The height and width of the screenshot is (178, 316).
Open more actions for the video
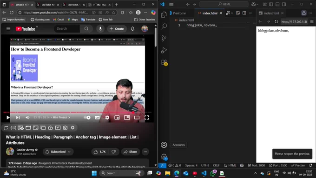[x=145, y=152]
